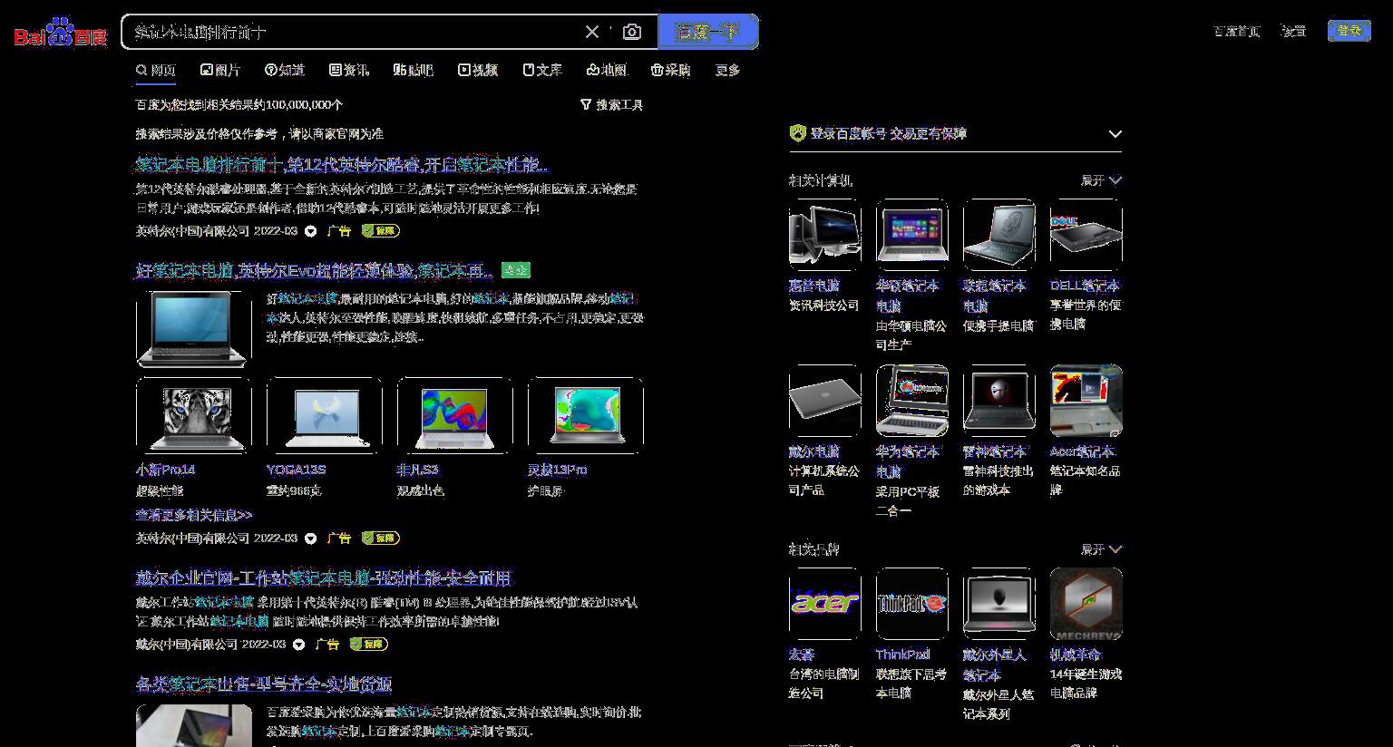Open the 戴尔外星人 brand image

[x=999, y=604]
